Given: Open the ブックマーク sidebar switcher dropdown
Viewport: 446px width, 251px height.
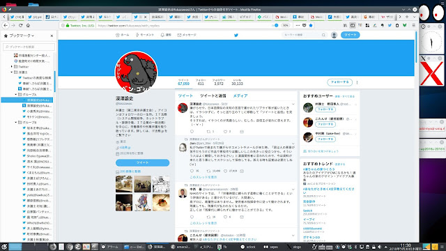Looking at the screenshot, I should tap(22, 36).
